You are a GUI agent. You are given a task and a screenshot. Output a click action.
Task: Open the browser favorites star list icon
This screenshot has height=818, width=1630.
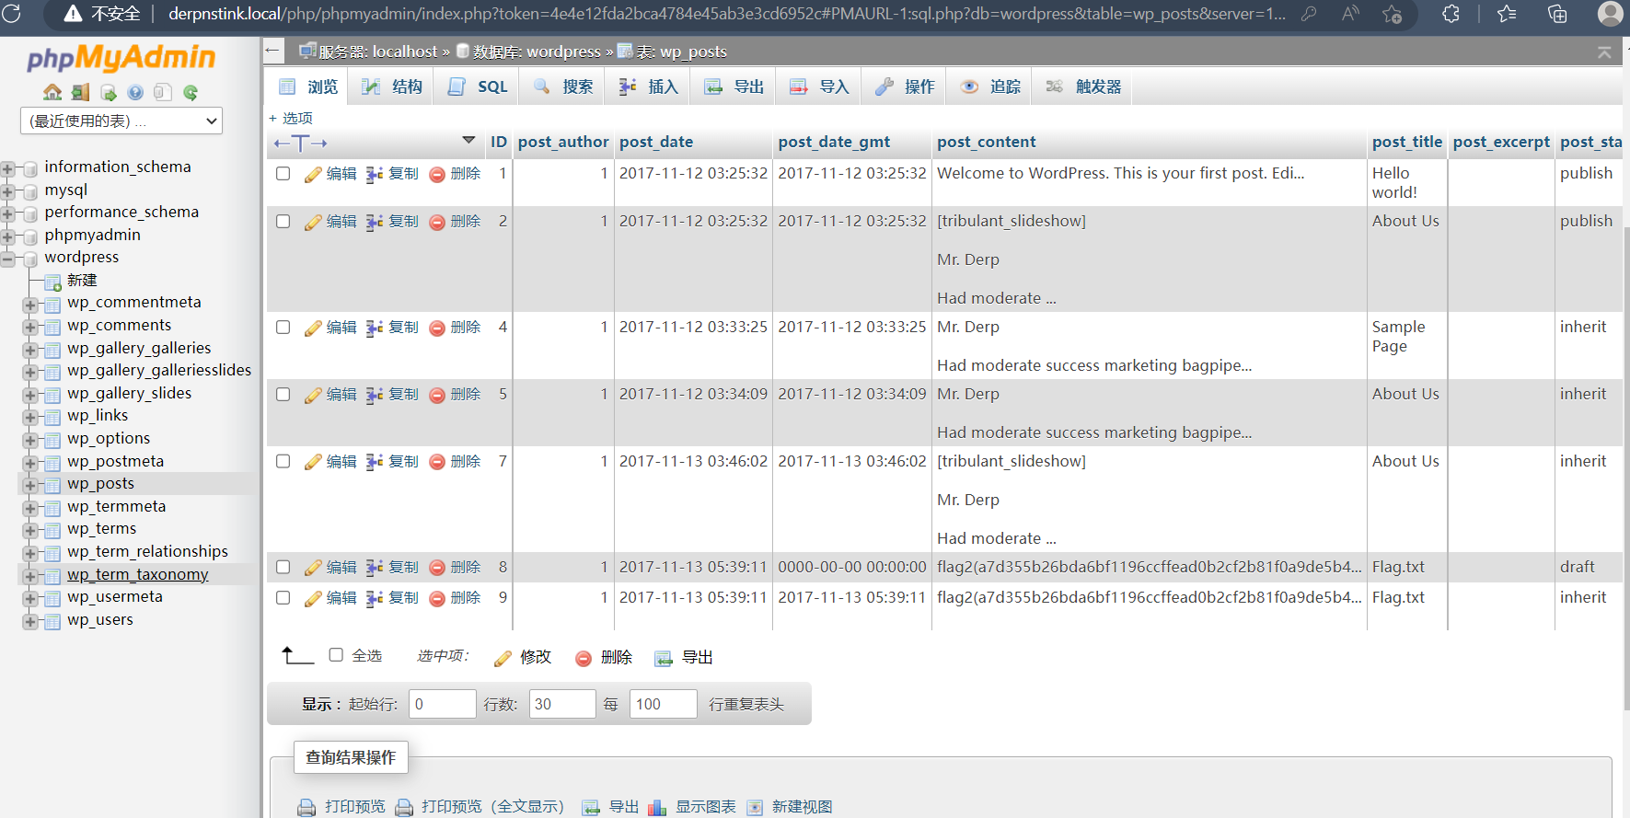[1507, 14]
